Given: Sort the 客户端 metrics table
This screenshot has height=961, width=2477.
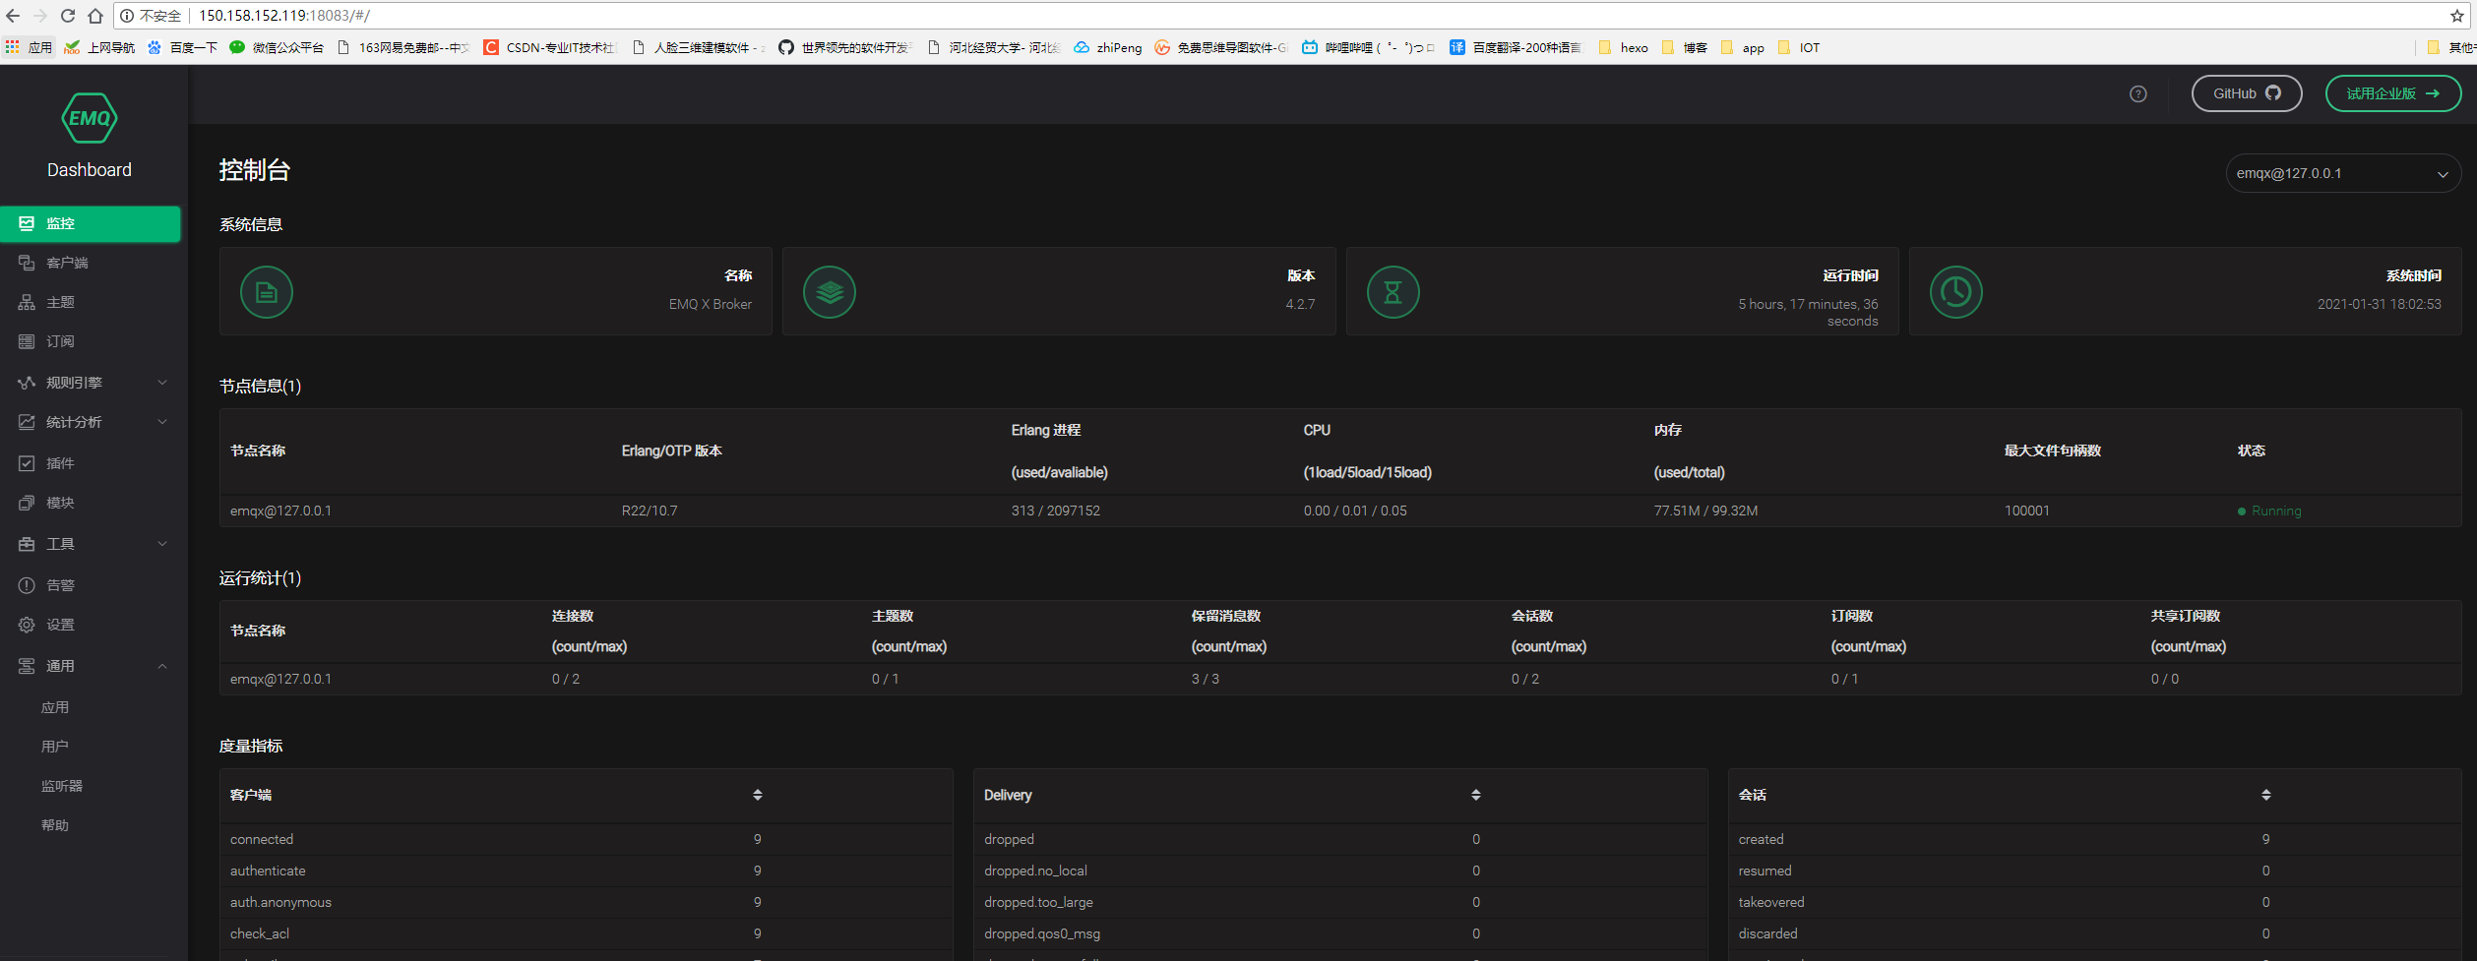Looking at the screenshot, I should (x=758, y=795).
